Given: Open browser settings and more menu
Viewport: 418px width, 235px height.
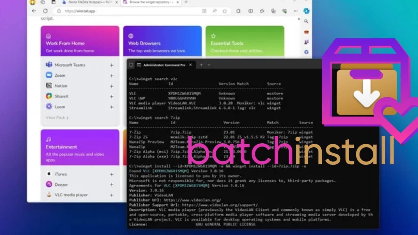Looking at the screenshot, I should click(295, 11).
